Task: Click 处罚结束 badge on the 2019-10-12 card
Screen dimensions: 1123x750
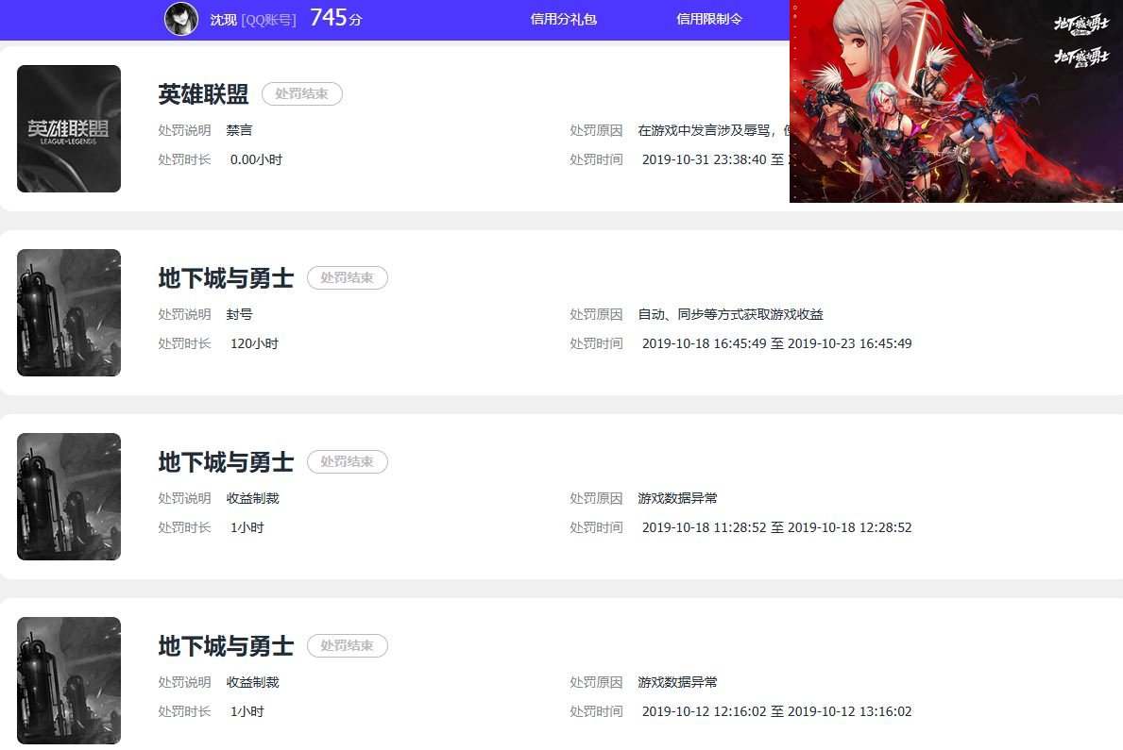Action: [348, 645]
